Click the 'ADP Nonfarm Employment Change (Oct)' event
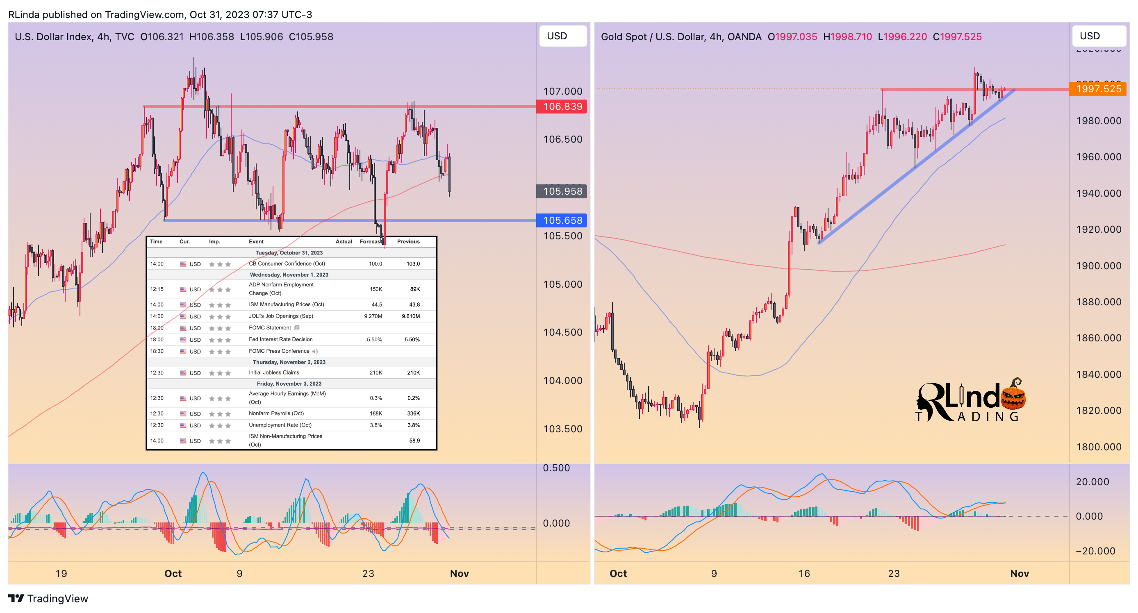Screen dimensions: 1138x613 click(x=281, y=289)
